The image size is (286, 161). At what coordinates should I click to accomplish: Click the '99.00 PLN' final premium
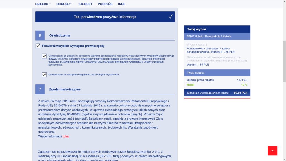pyautogui.click(x=240, y=93)
